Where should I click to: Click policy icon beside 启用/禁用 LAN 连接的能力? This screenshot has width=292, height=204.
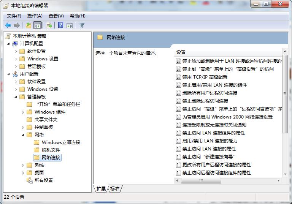(178, 141)
